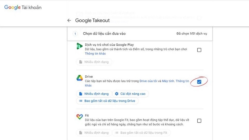
Task: Tick the Fit data checkbox
Action: [199, 121]
